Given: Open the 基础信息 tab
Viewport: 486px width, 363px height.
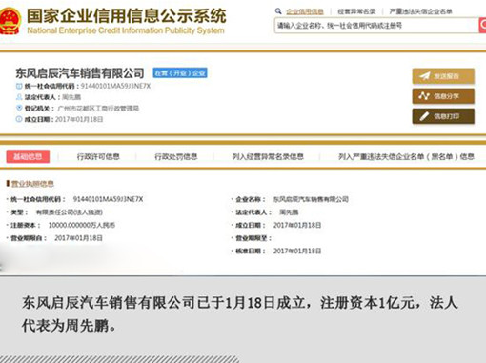Looking at the screenshot, I should 28,156.
